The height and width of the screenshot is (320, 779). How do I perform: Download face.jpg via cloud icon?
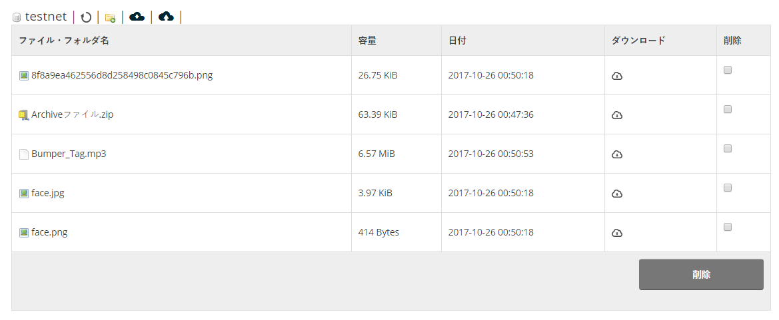pos(617,194)
